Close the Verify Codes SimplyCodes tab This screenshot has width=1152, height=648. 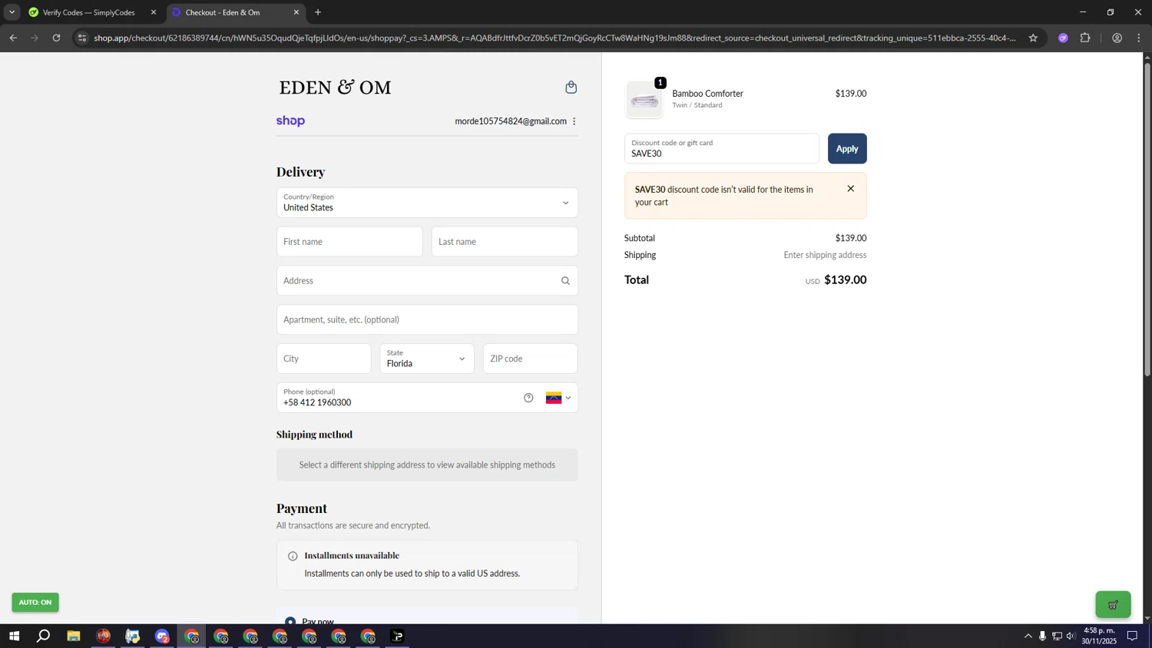pos(153,12)
